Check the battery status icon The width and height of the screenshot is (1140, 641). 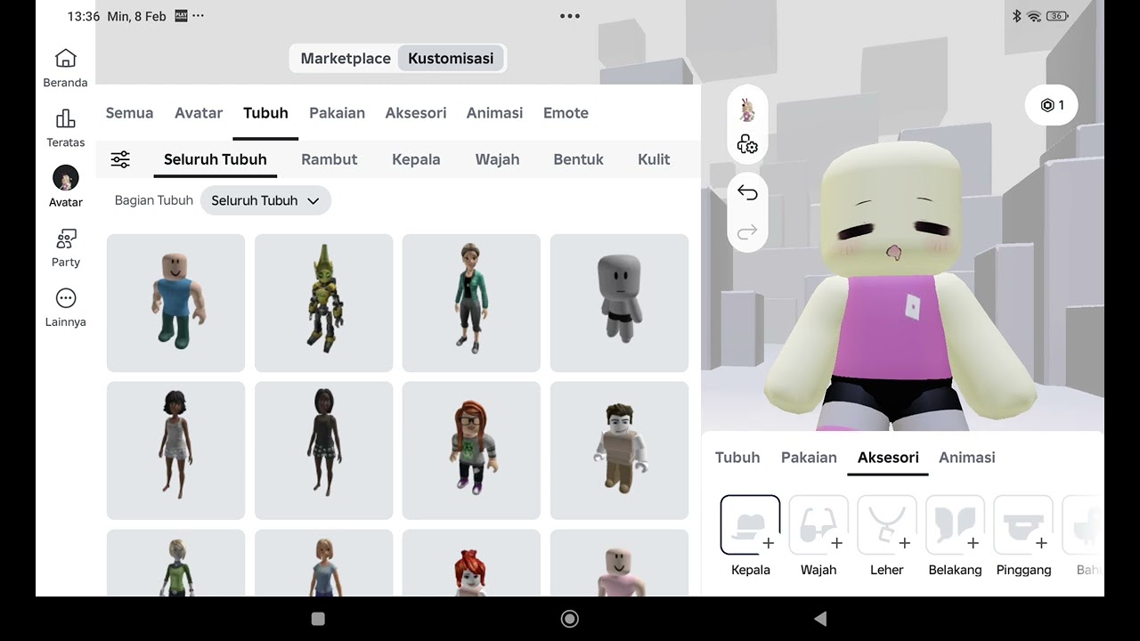1058,16
